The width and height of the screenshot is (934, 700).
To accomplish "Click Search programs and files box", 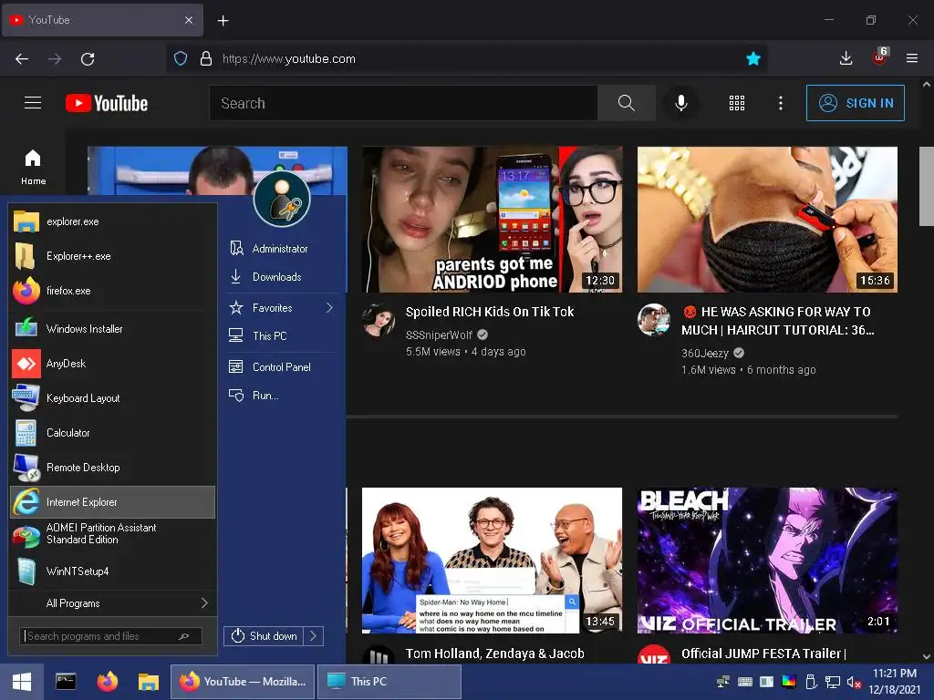I will (110, 636).
